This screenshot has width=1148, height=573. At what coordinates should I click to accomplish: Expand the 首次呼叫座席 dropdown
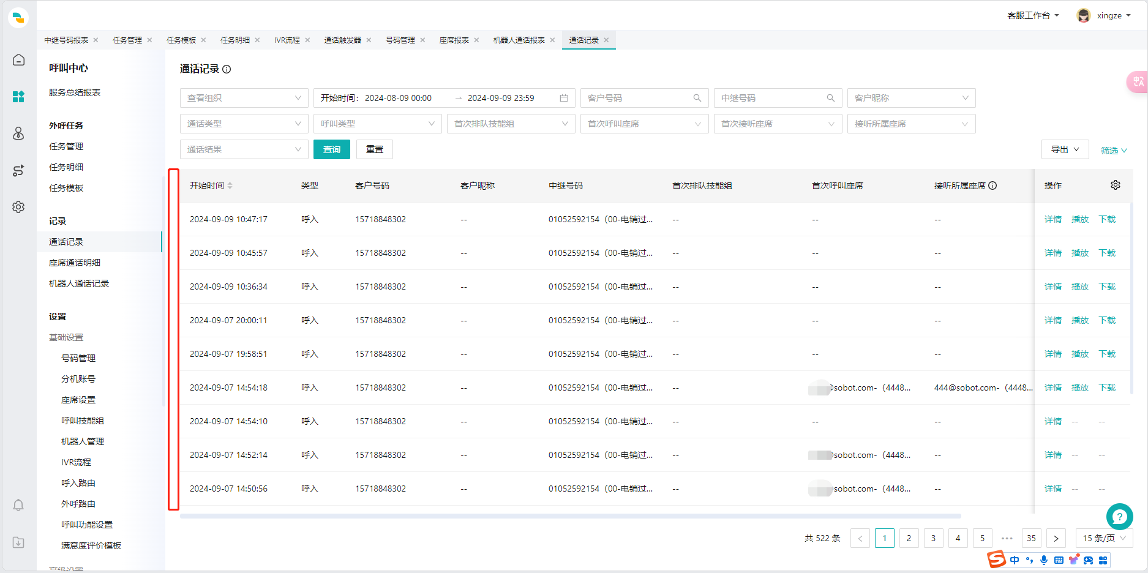(644, 124)
